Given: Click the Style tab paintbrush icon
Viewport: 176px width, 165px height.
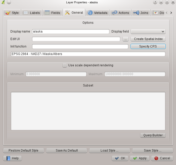Looking at the screenshot, I should pyautogui.click(x=8, y=13).
